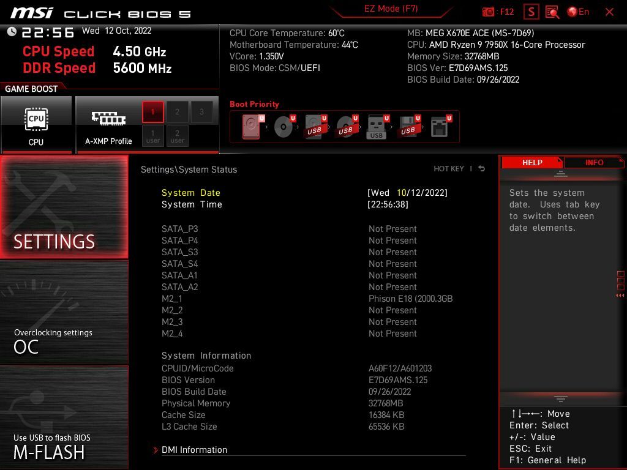Click the clock icon beside the time
Screen dimensions: 627x470
(12, 32)
